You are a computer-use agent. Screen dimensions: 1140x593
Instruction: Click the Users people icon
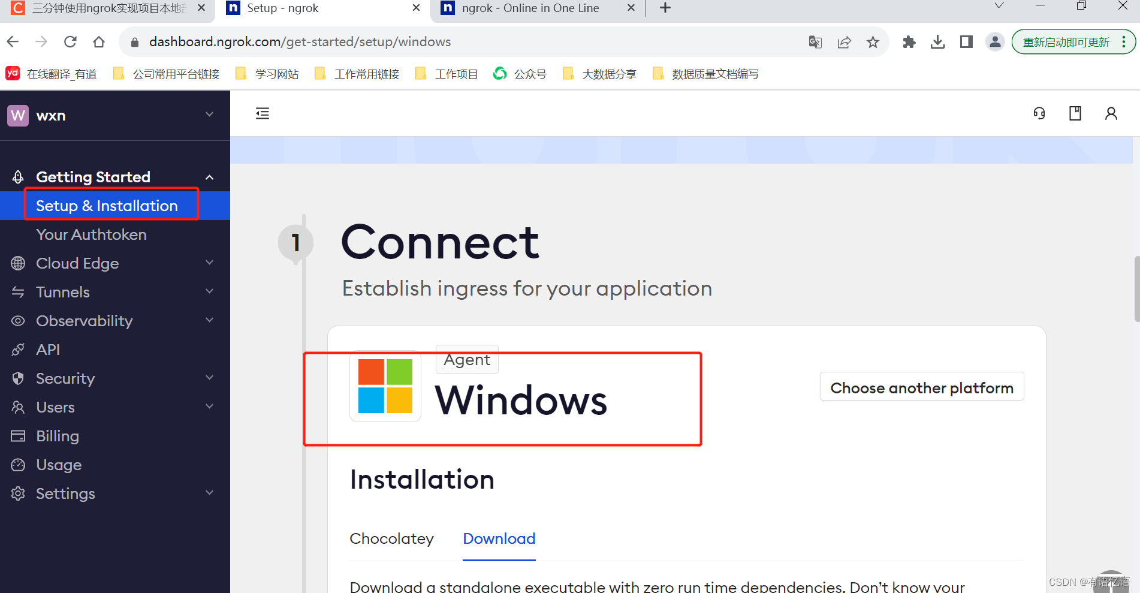click(x=18, y=407)
